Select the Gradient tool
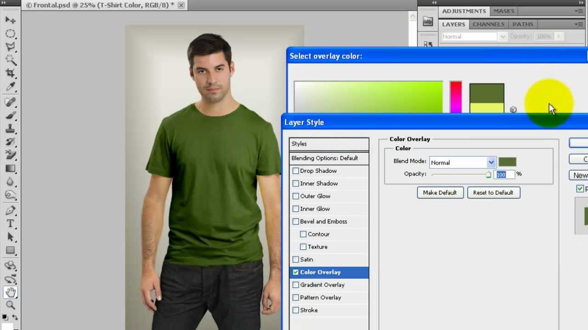Image resolution: width=588 pixels, height=330 pixels. 10,168
